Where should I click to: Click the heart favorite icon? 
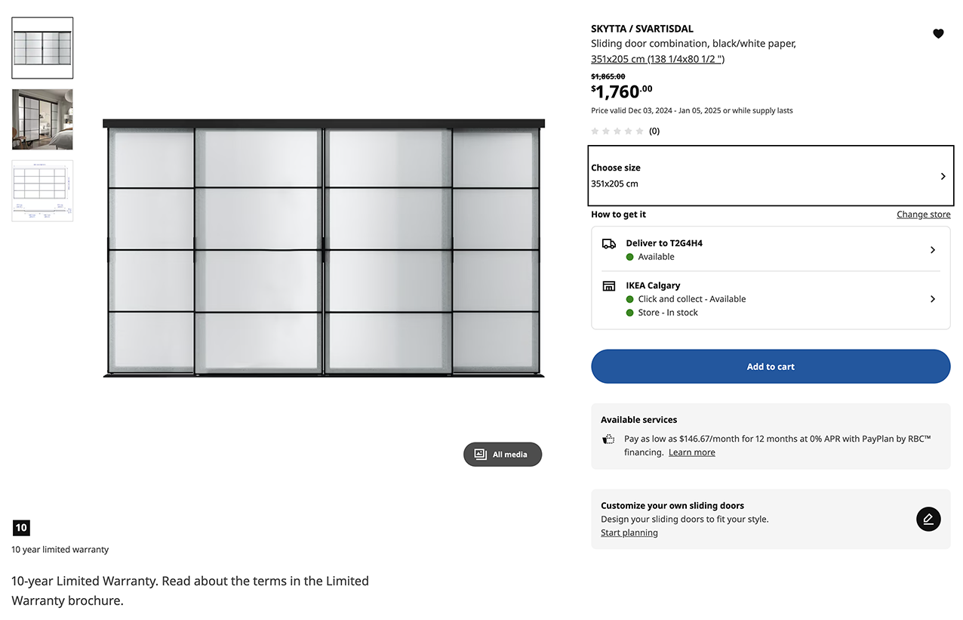coord(938,33)
